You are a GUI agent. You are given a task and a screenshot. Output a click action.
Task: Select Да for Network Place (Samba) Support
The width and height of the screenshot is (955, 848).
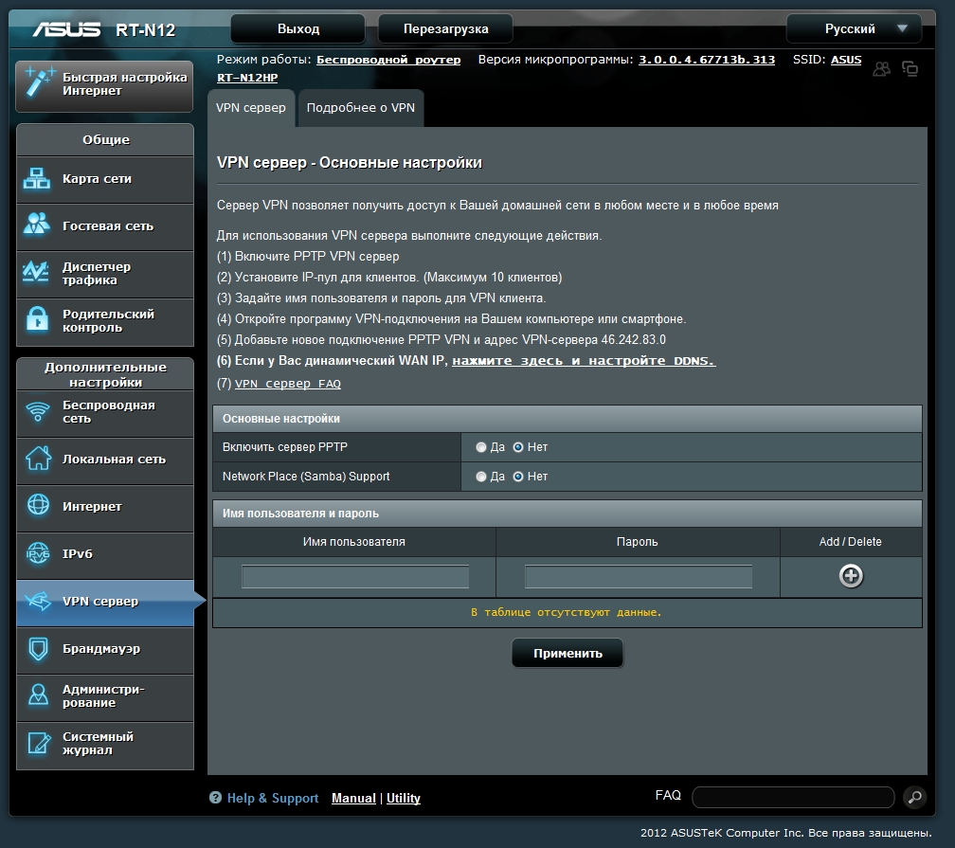tap(481, 477)
